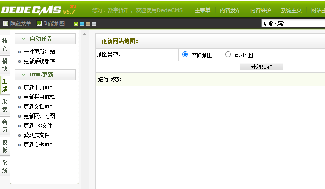The image size is (325, 189).
Task: Click bullet icon beside 更新RSS文件
Action: coord(20,126)
